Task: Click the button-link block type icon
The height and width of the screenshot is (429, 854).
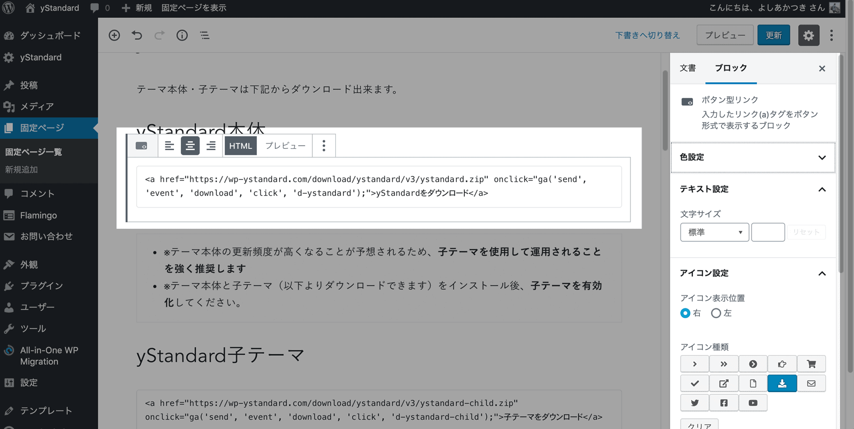Action: pos(141,146)
